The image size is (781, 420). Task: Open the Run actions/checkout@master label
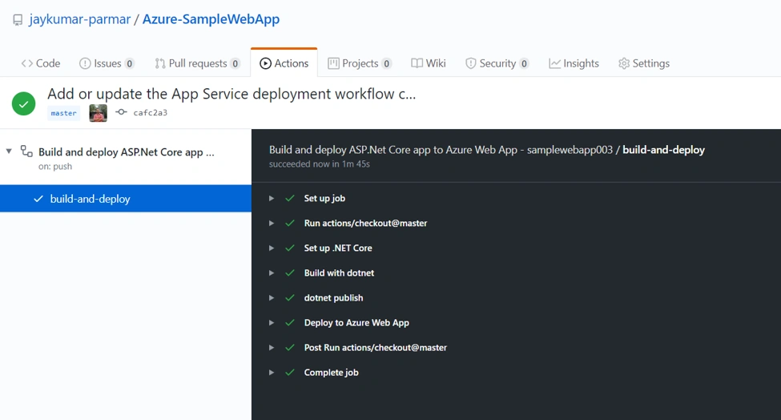coord(365,223)
